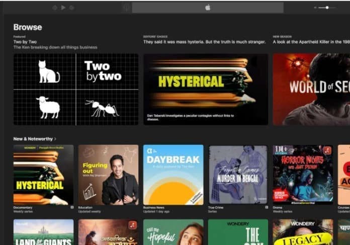Click the explicit badge beside Documentary label

tap(72, 207)
